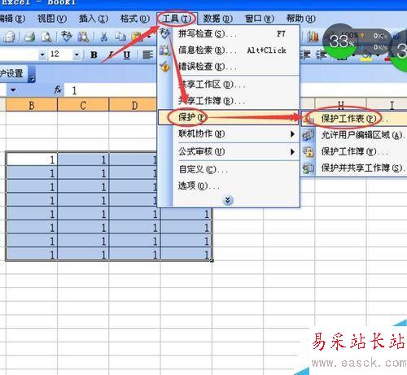Open the 工具(T) menu

pos(177,19)
